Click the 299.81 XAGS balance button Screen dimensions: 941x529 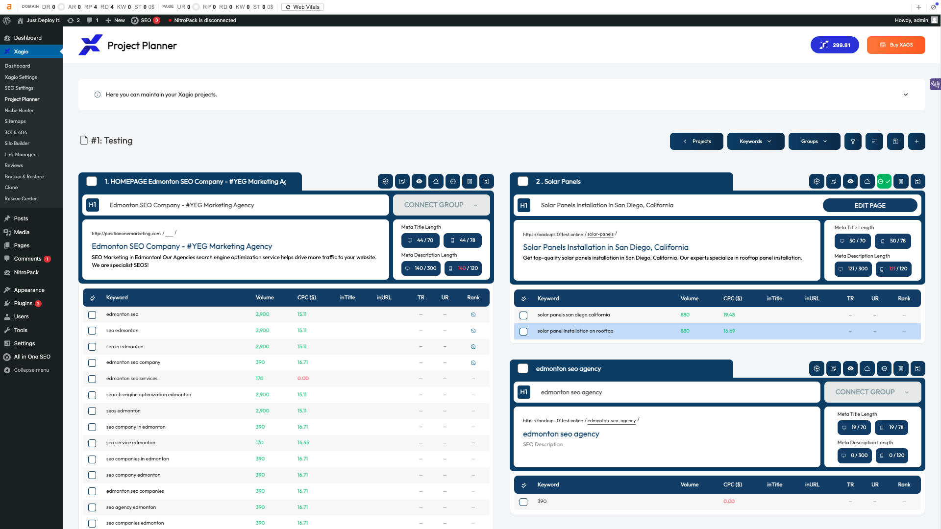pos(835,45)
